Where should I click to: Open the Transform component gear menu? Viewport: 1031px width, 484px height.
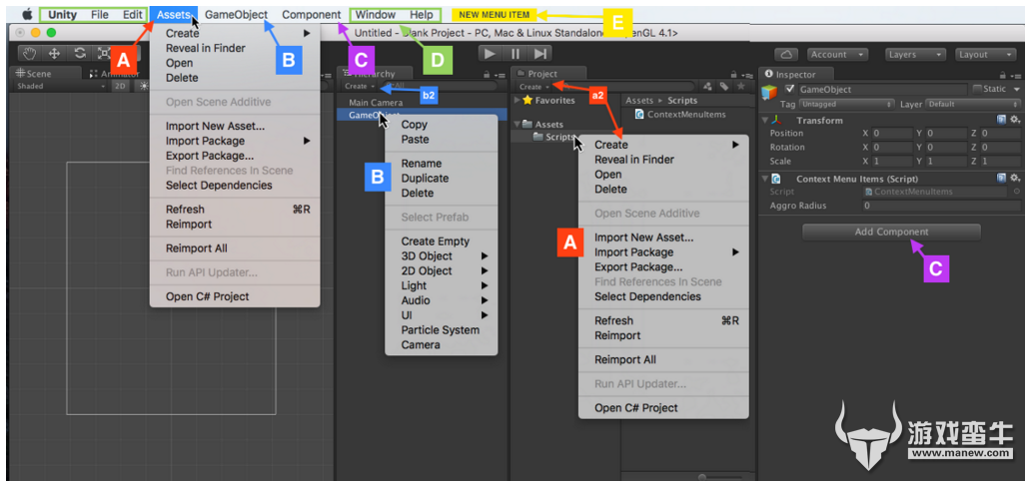pos(1015,120)
